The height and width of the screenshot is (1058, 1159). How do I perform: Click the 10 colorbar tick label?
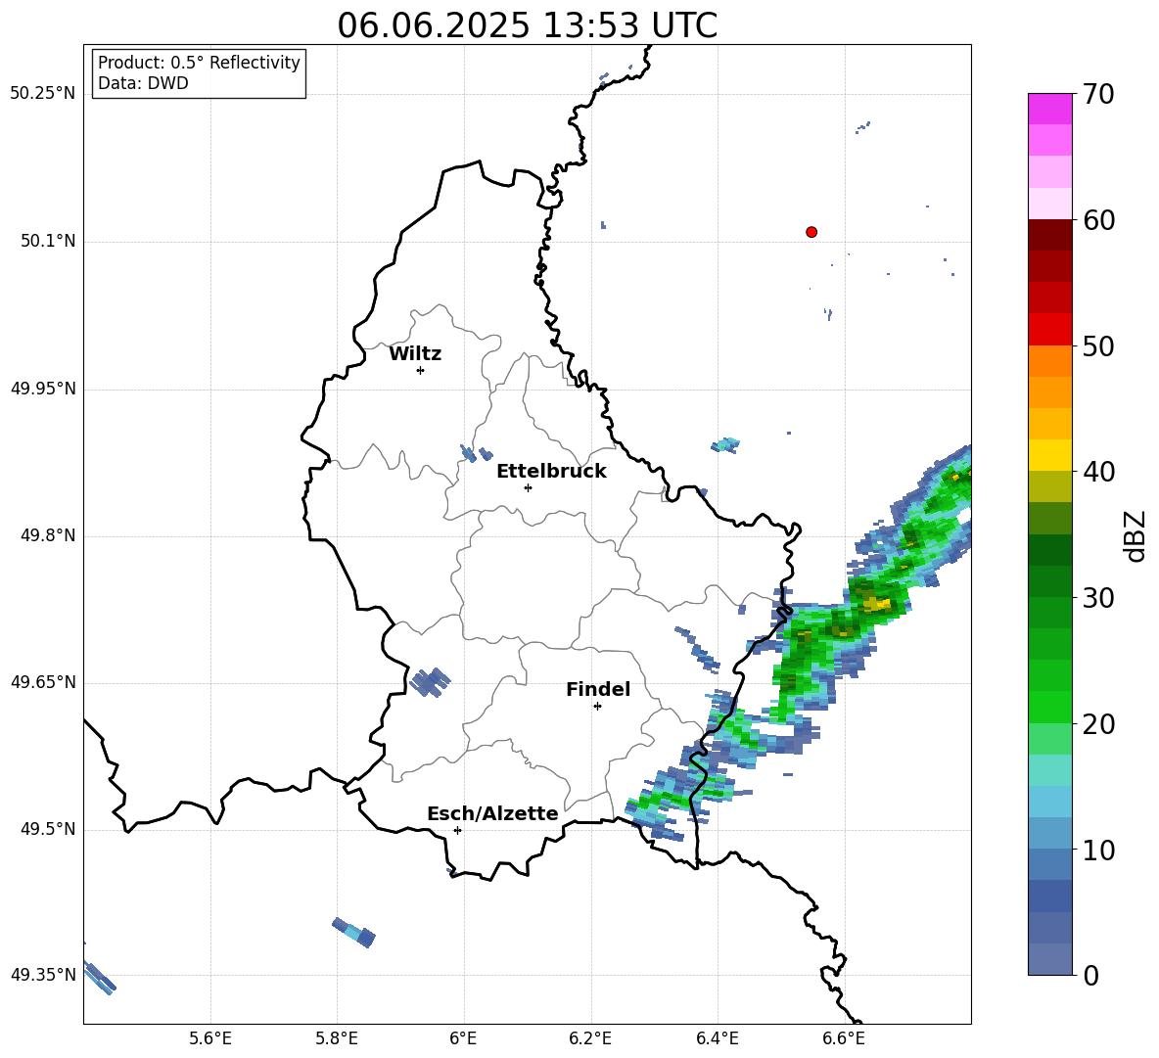[x=1097, y=851]
